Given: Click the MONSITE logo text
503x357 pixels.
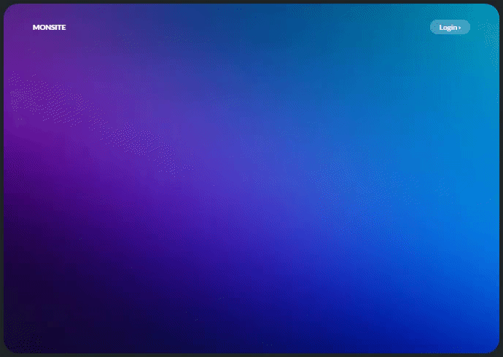Looking at the screenshot, I should point(49,27).
